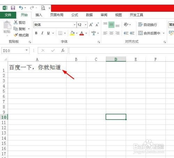Apply red font color A

(x=82, y=33)
